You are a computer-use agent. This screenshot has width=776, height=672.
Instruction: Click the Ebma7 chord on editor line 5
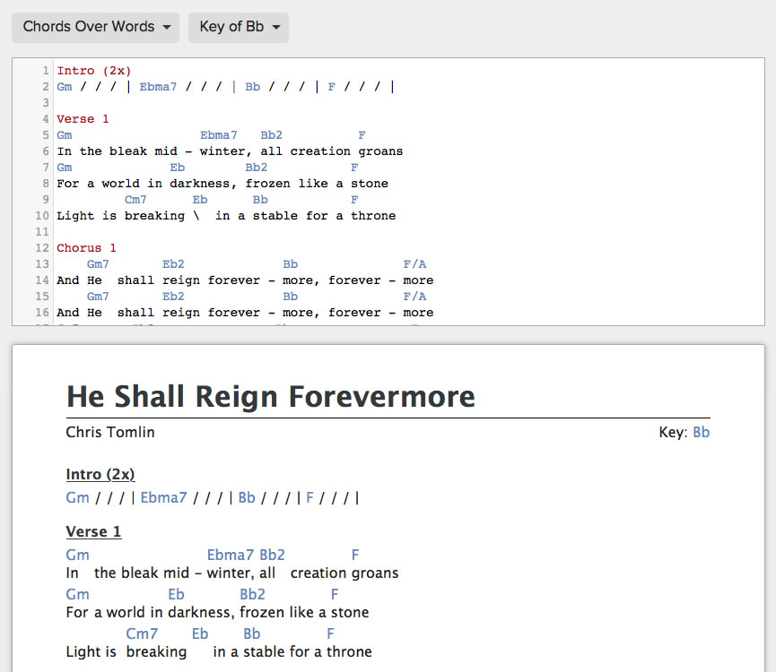coord(218,134)
